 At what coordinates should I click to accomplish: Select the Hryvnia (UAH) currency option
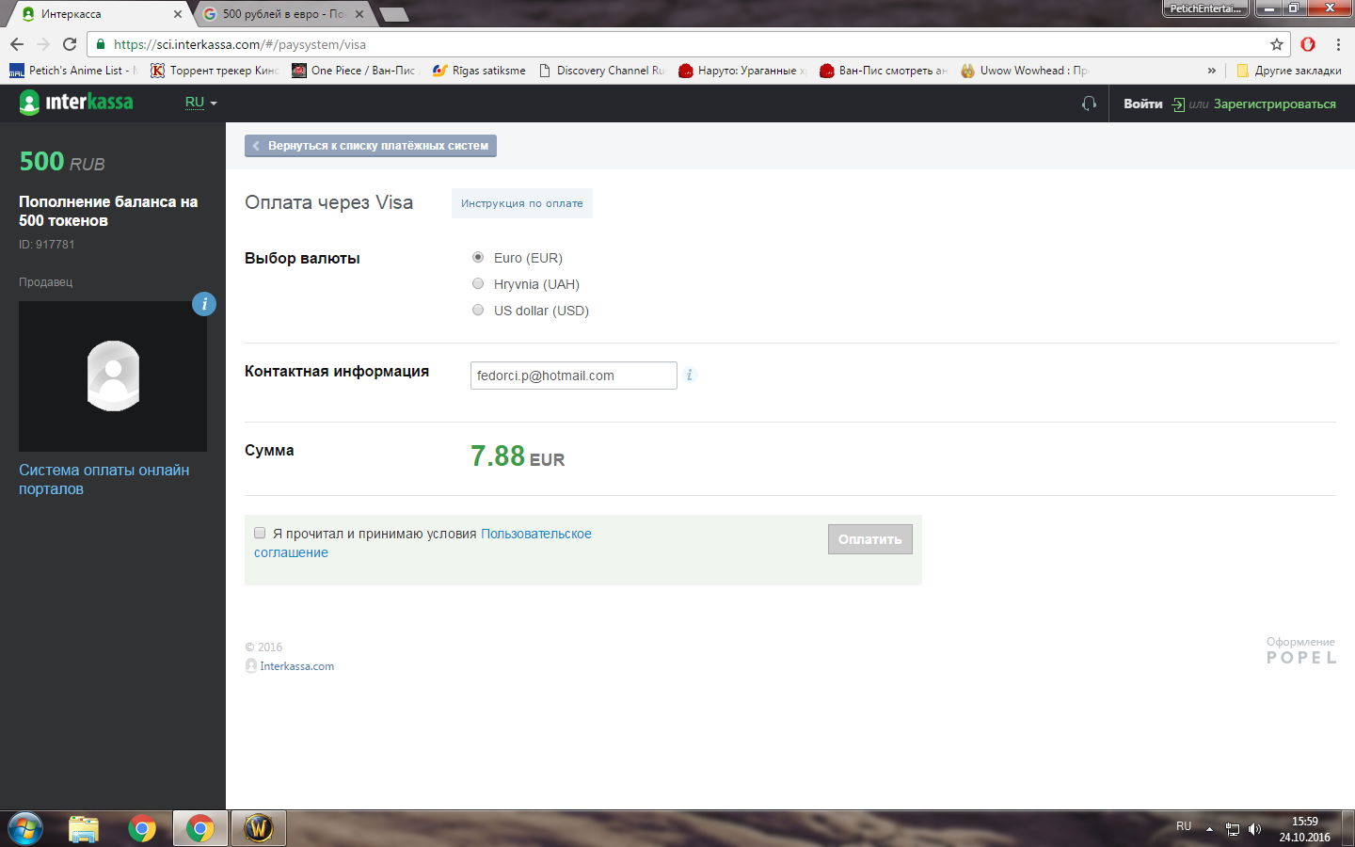click(x=478, y=283)
